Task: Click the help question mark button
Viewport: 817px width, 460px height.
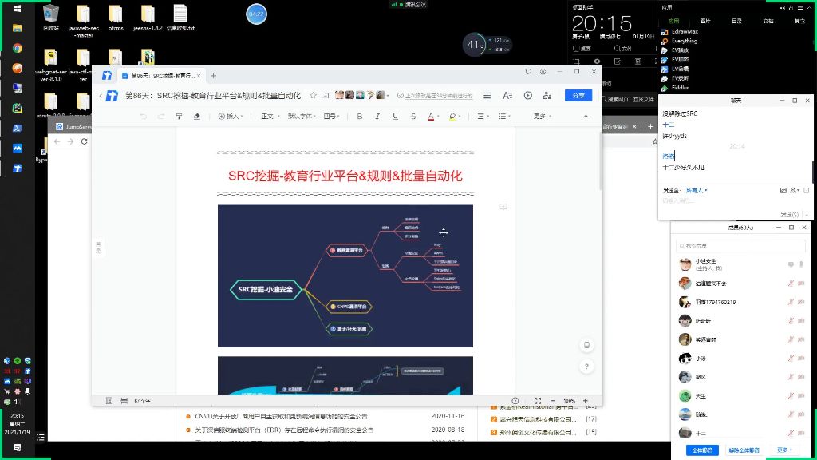Action: pyautogui.click(x=586, y=367)
